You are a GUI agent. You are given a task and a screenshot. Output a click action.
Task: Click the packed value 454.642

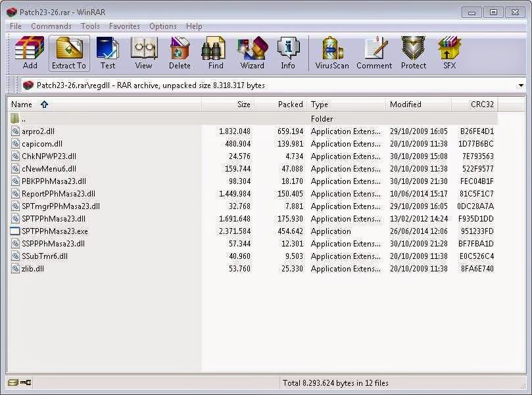[x=290, y=231]
